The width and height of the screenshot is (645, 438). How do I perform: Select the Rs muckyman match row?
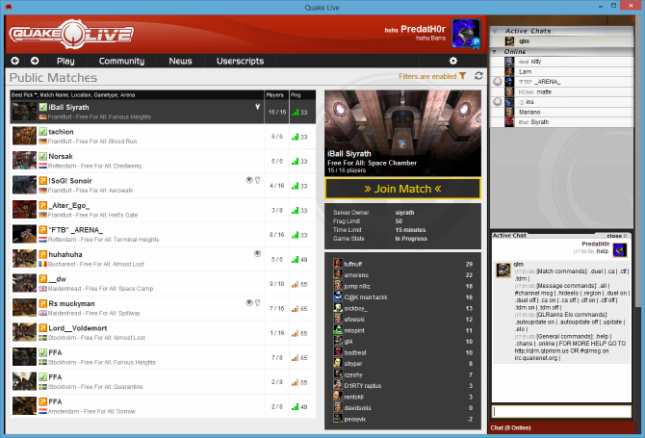click(163, 308)
